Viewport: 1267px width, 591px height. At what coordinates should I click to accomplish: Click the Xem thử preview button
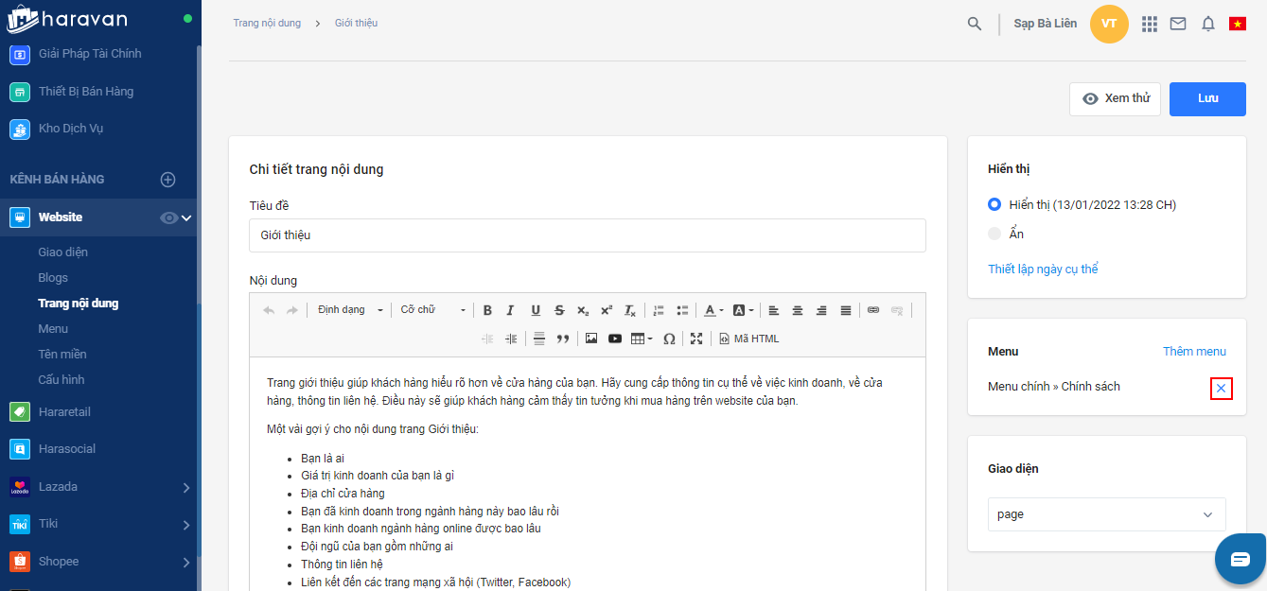point(1115,99)
